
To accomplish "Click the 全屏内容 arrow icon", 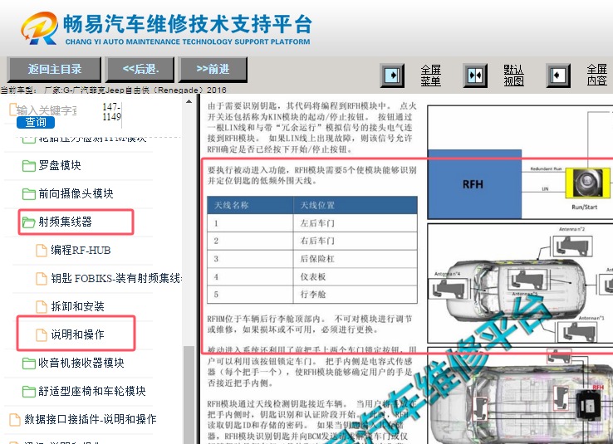I will point(558,76).
